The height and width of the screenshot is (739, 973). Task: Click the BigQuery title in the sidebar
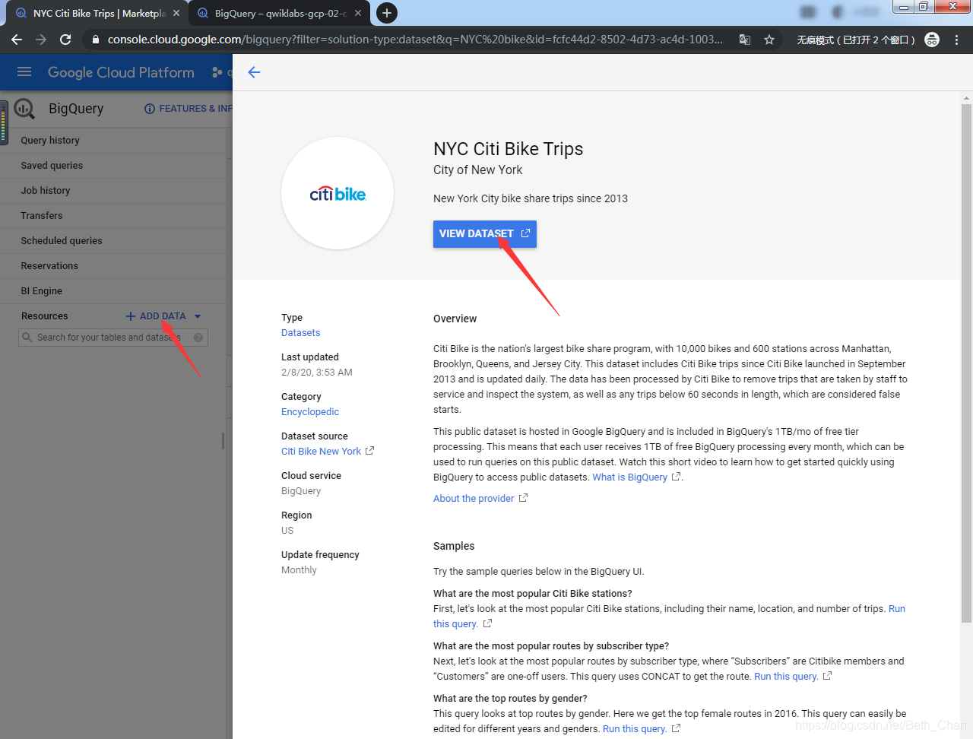76,109
